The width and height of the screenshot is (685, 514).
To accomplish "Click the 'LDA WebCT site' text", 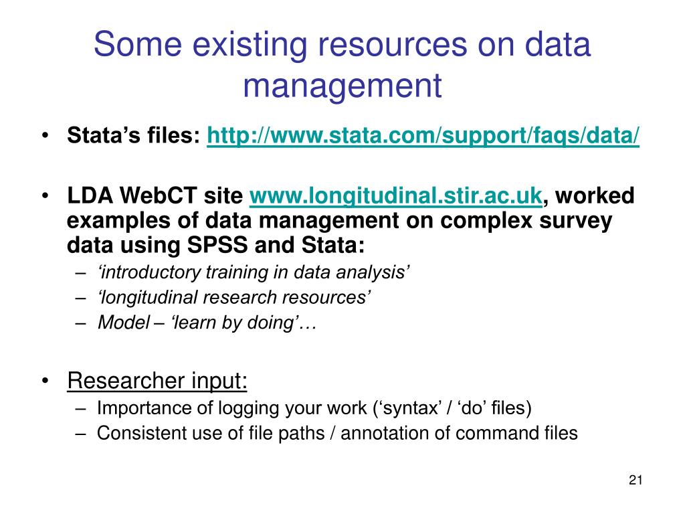I will pyautogui.click(x=155, y=195).
